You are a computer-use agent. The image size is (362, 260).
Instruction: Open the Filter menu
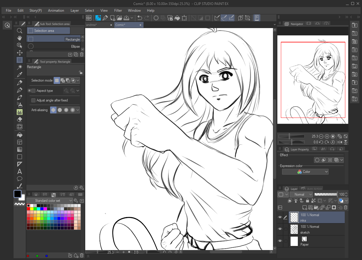click(118, 10)
